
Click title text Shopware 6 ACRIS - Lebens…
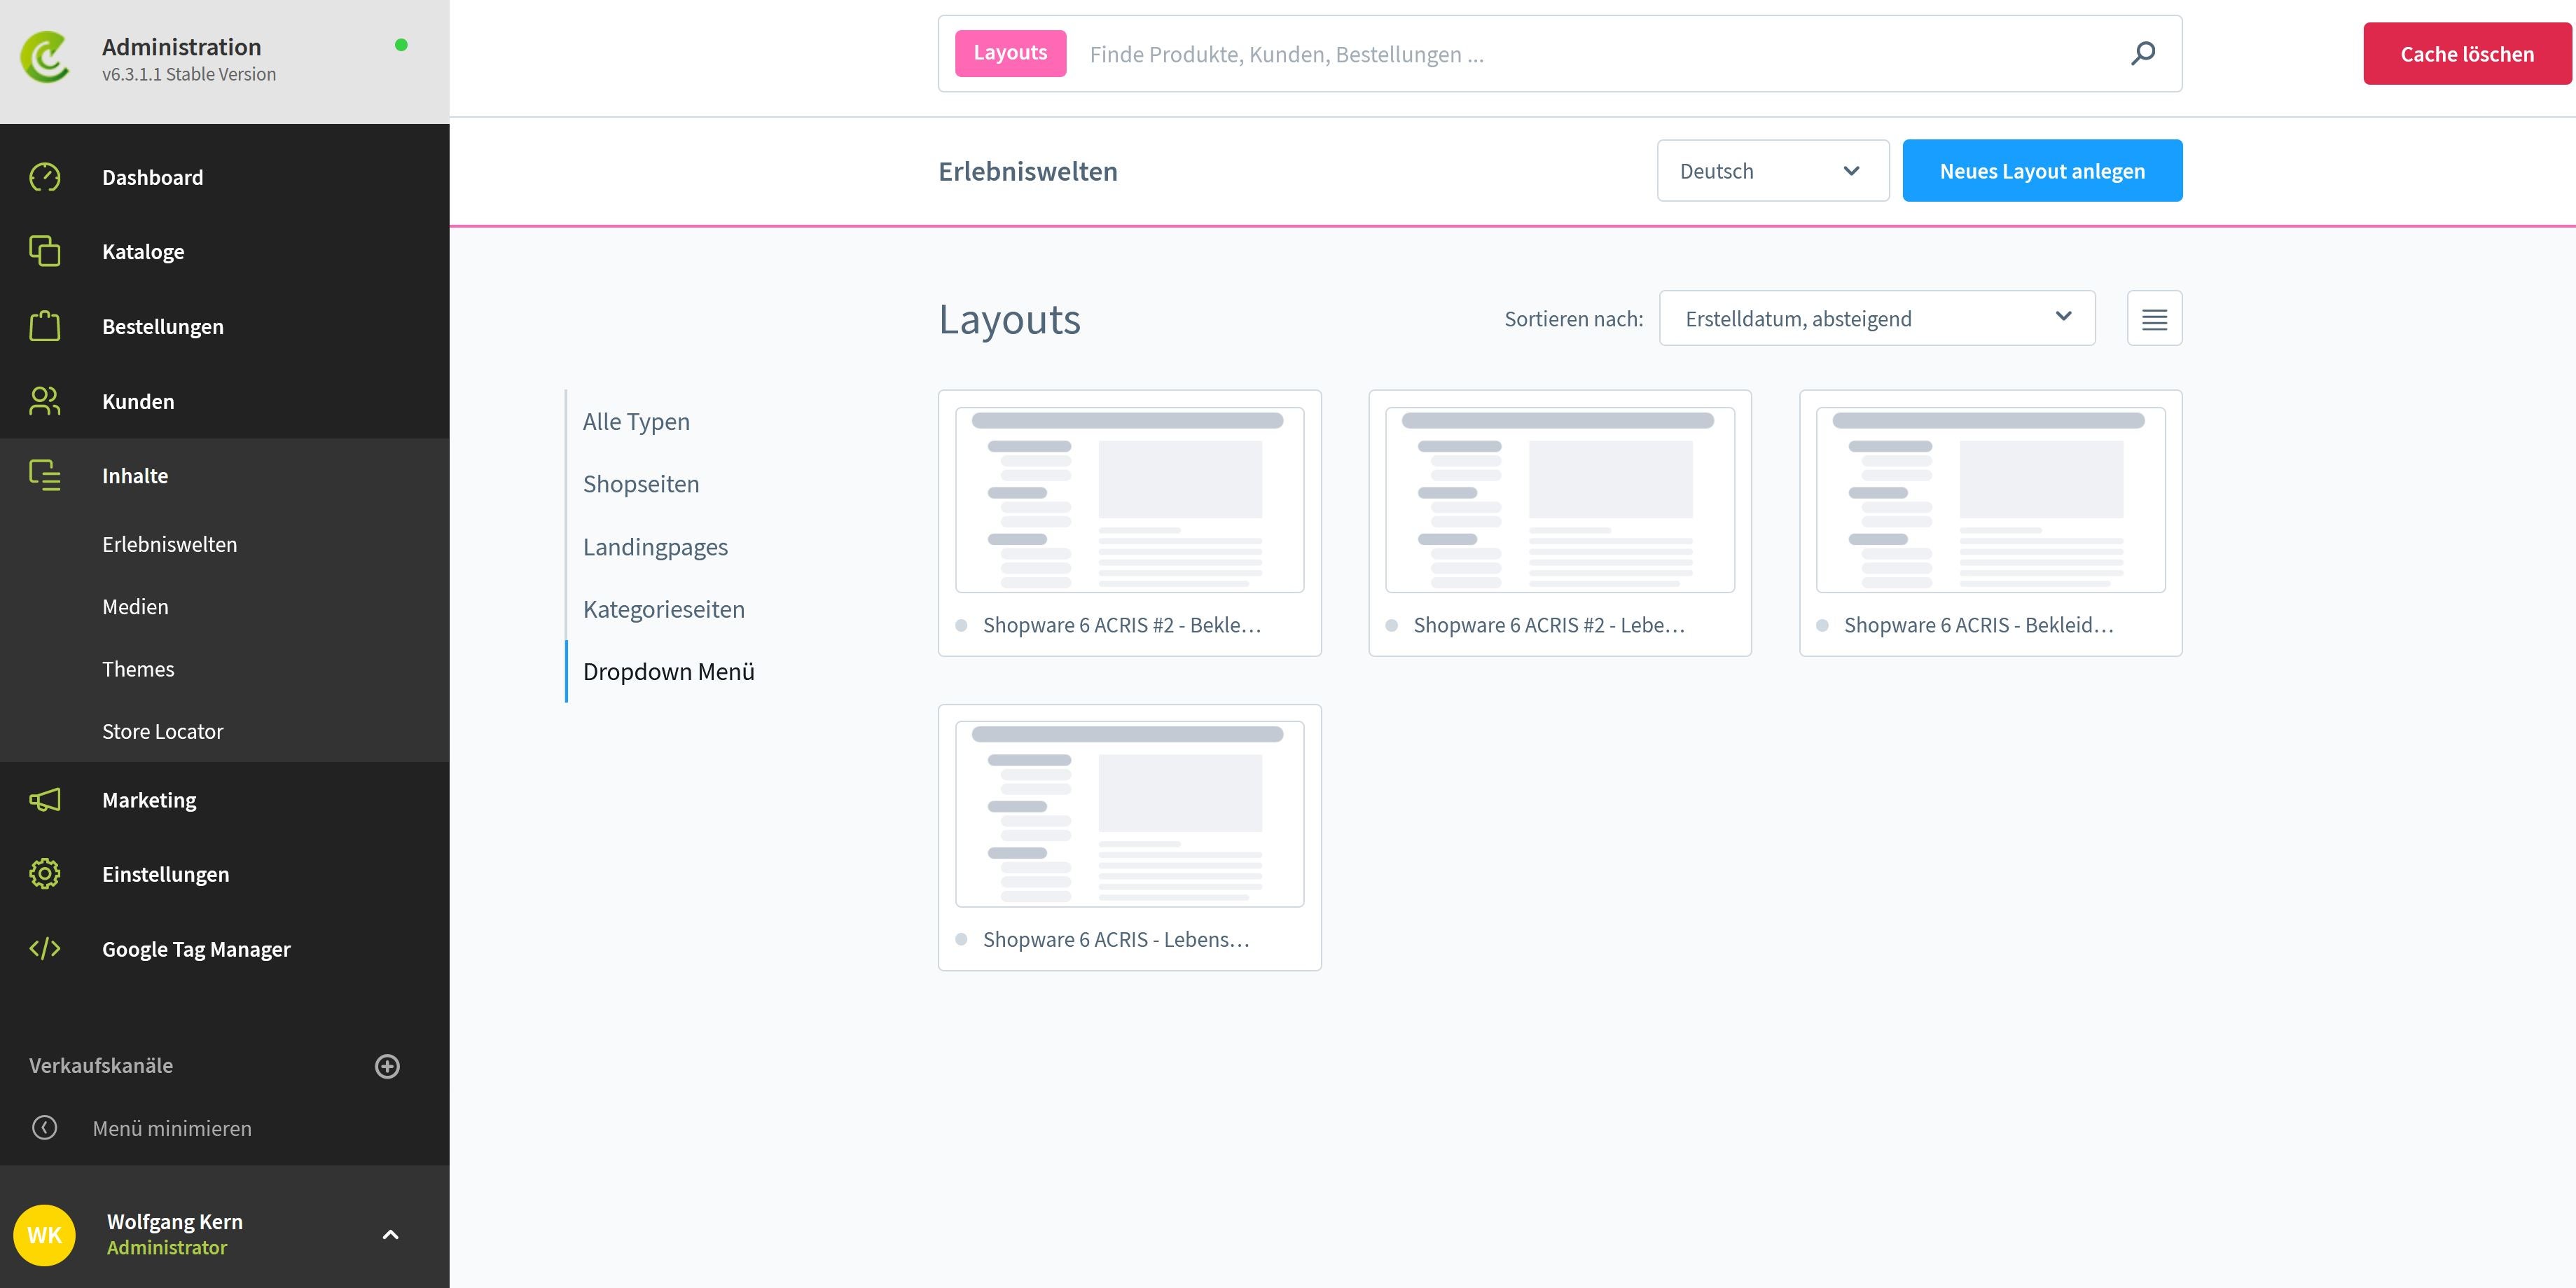tap(1116, 939)
